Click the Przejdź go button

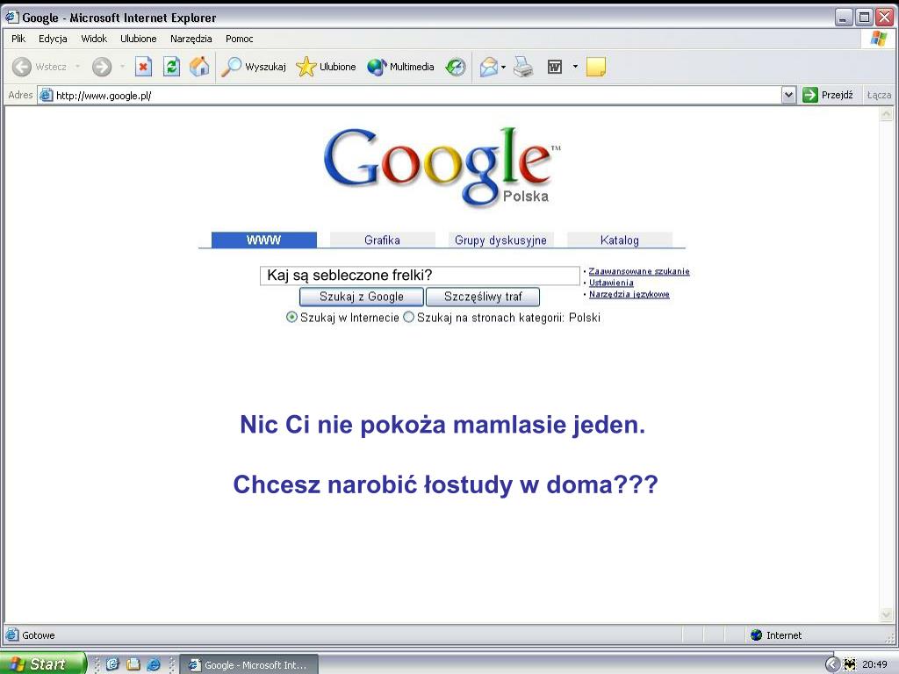pos(828,95)
